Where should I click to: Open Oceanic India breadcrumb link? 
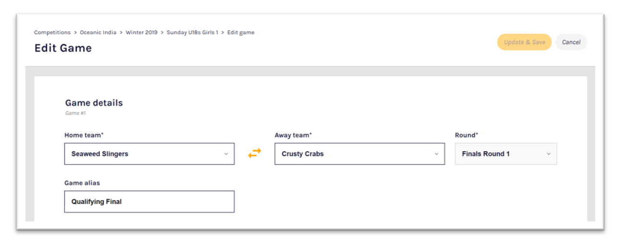(98, 33)
